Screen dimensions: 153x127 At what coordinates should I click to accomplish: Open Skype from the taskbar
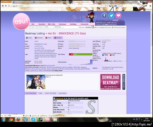tap(33, 120)
